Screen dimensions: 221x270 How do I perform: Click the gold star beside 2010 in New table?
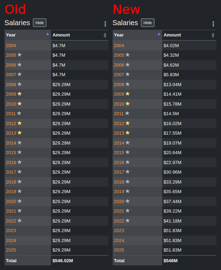127,104
